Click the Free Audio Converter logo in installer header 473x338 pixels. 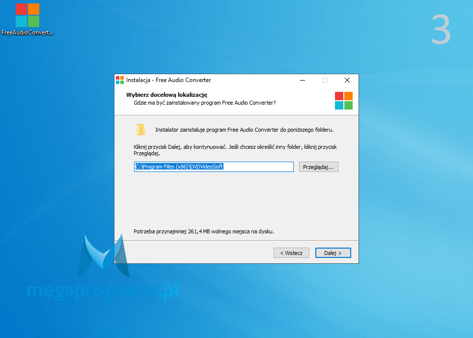(x=344, y=101)
